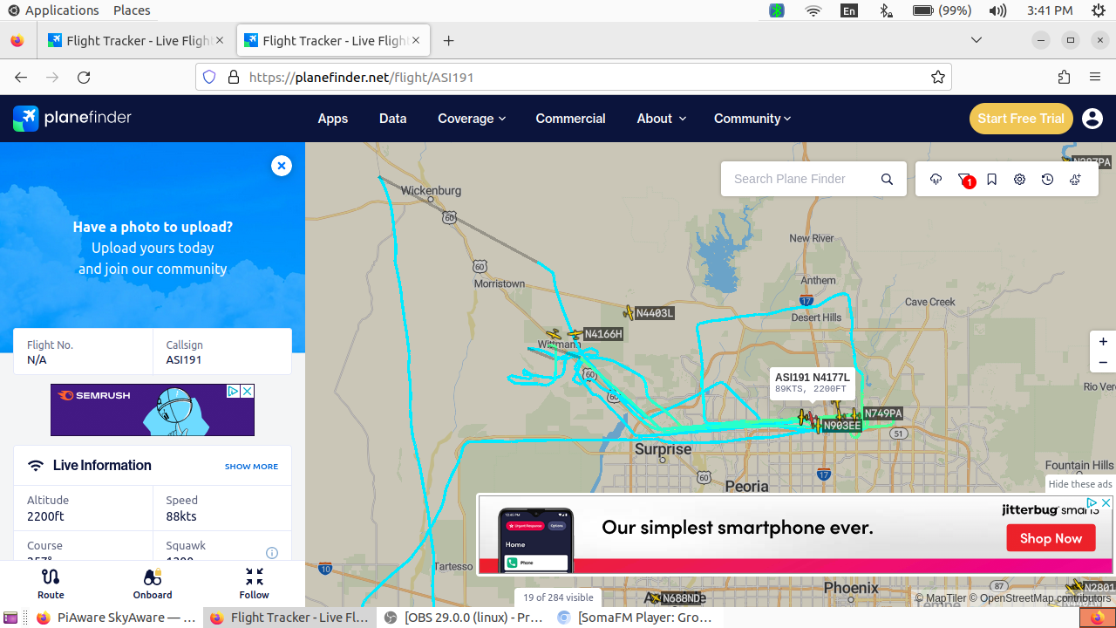Open map bookmarks icon

[992, 179]
